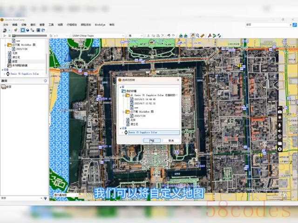Click the filter search field at panel bottom
This screenshot has width=298, height=223.
coord(20,198)
